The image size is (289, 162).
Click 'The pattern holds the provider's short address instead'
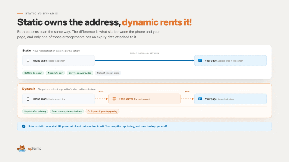tap(67, 89)
